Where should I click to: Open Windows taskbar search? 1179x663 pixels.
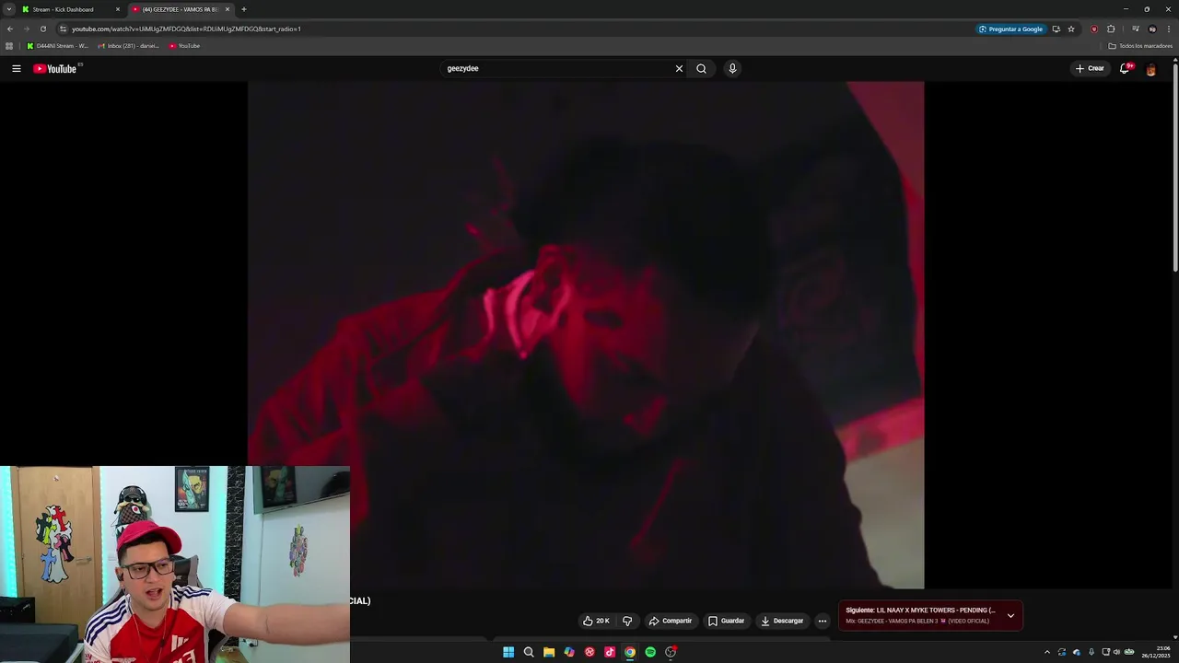pos(529,652)
